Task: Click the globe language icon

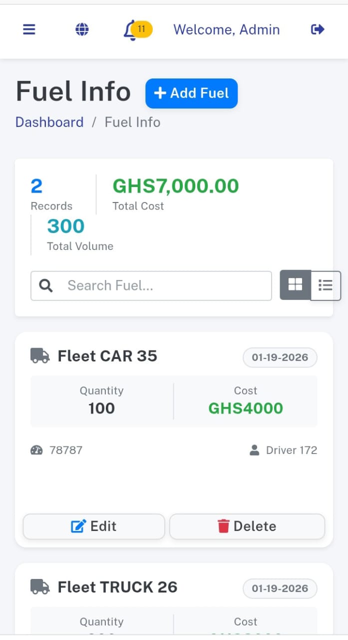Action: [82, 29]
